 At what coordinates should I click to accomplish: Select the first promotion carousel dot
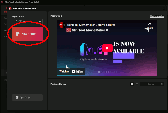click(x=99, y=72)
